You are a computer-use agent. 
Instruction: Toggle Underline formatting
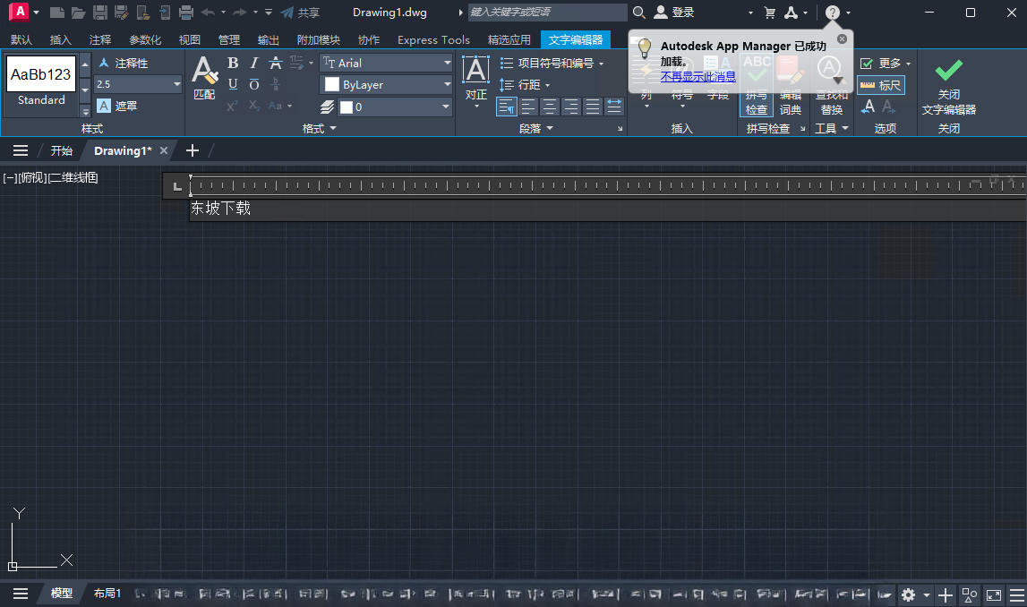click(x=233, y=84)
